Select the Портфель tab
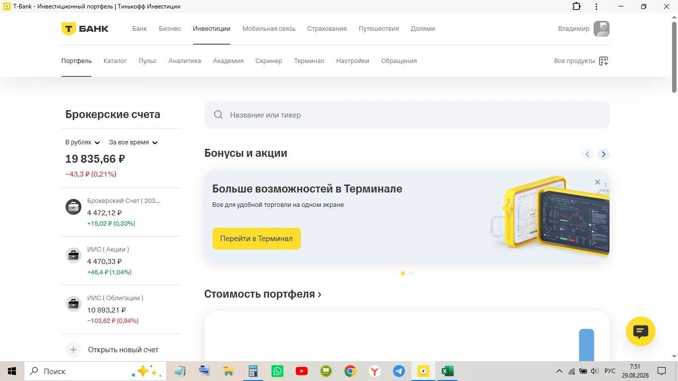Viewport: 678px width, 381px height. [76, 61]
